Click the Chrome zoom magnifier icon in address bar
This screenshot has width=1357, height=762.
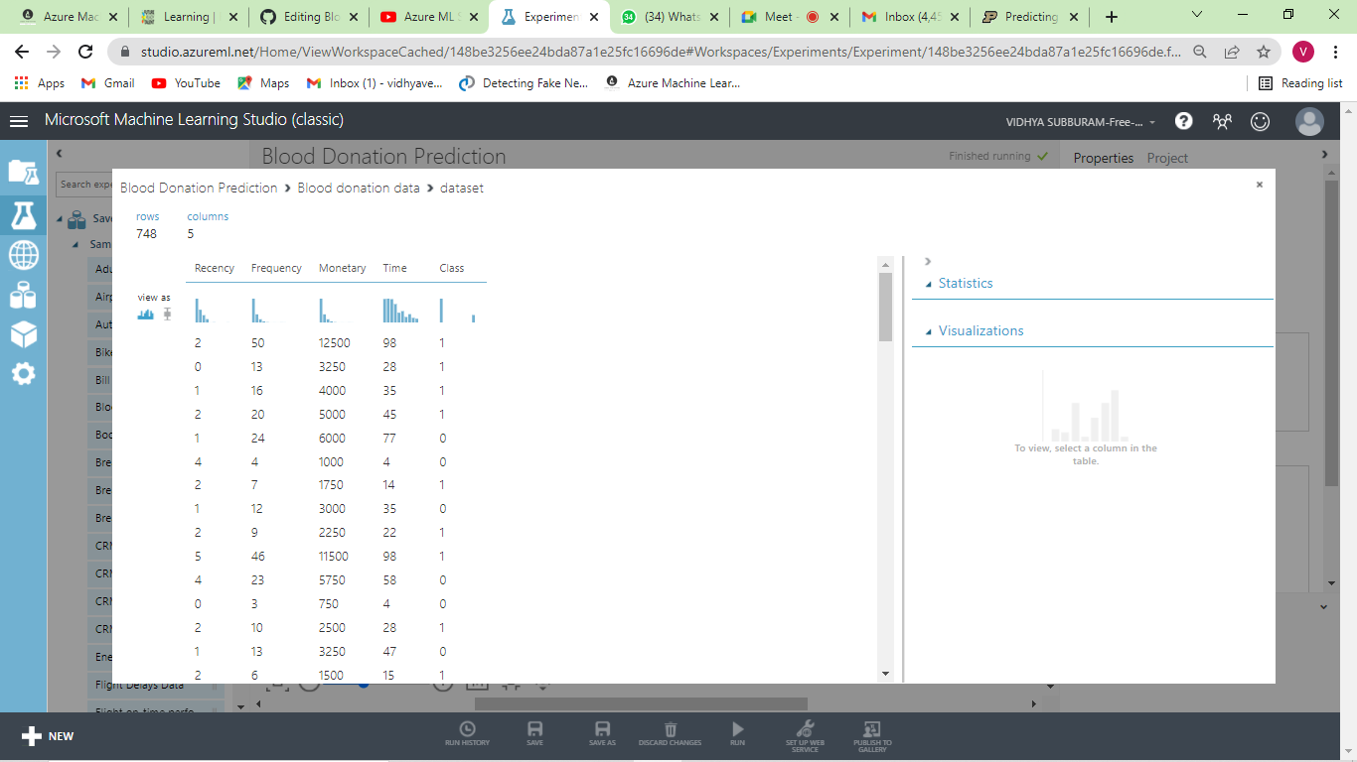click(1200, 52)
